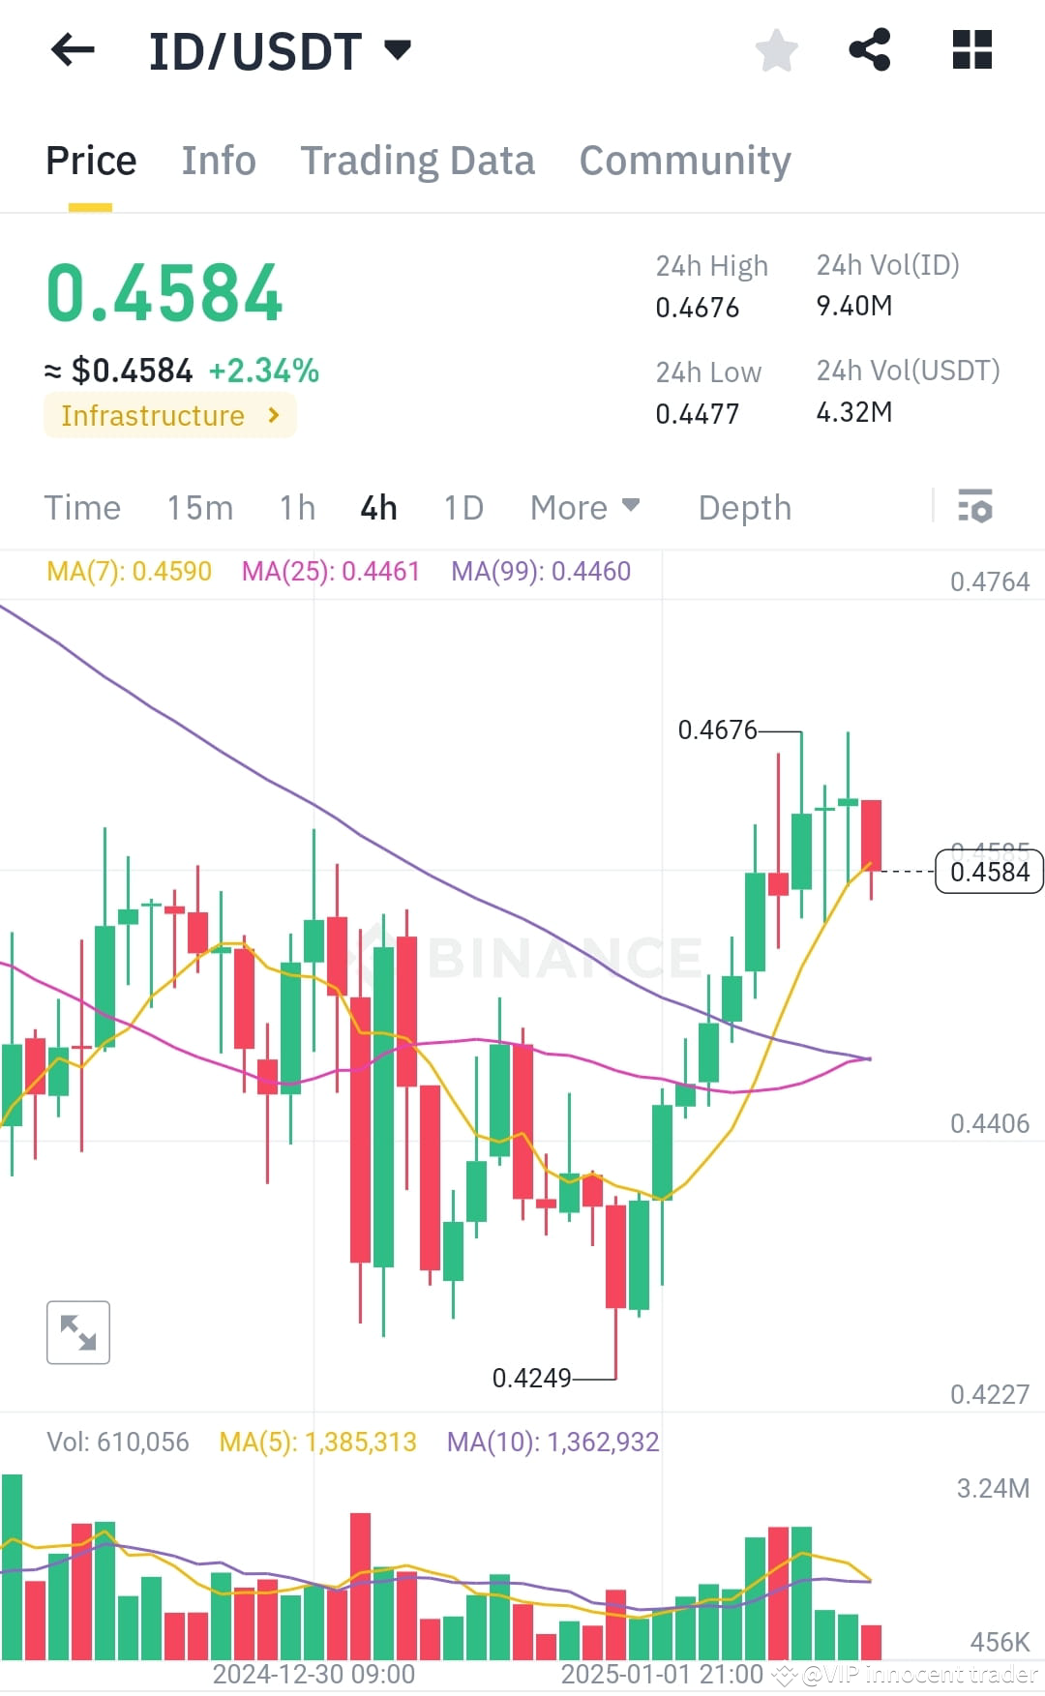1045x1696 pixels.
Task: Tap the current price label 0.4584
Action: coord(987,872)
